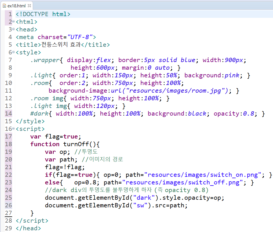Click the .light img selector

(48, 106)
